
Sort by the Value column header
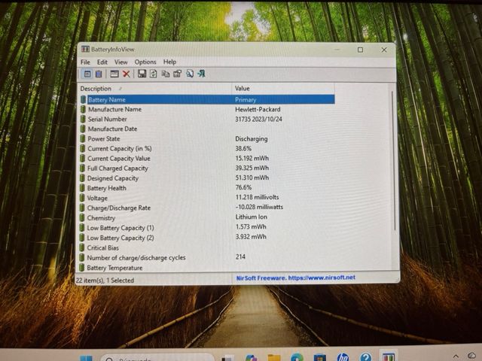(x=283, y=89)
